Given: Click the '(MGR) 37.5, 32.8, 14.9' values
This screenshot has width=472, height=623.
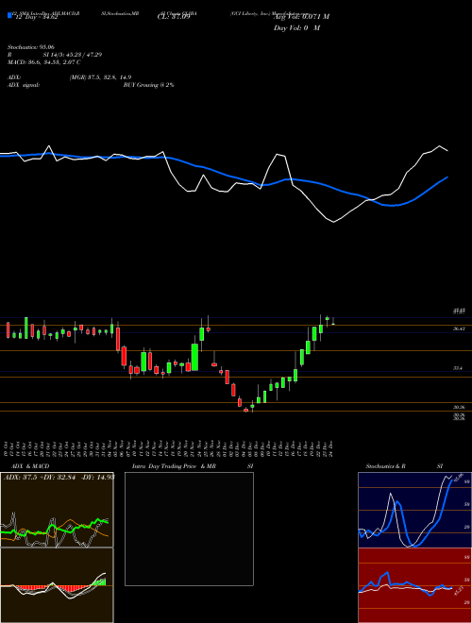Looking at the screenshot, I should pos(100,77).
